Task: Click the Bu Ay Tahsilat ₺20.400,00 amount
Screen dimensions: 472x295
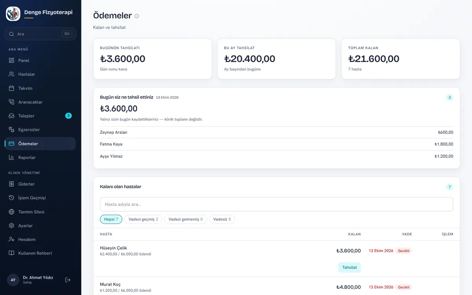Action: [x=250, y=59]
